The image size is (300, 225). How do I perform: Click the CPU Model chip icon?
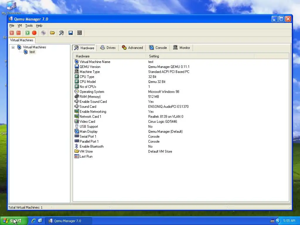[76, 81]
